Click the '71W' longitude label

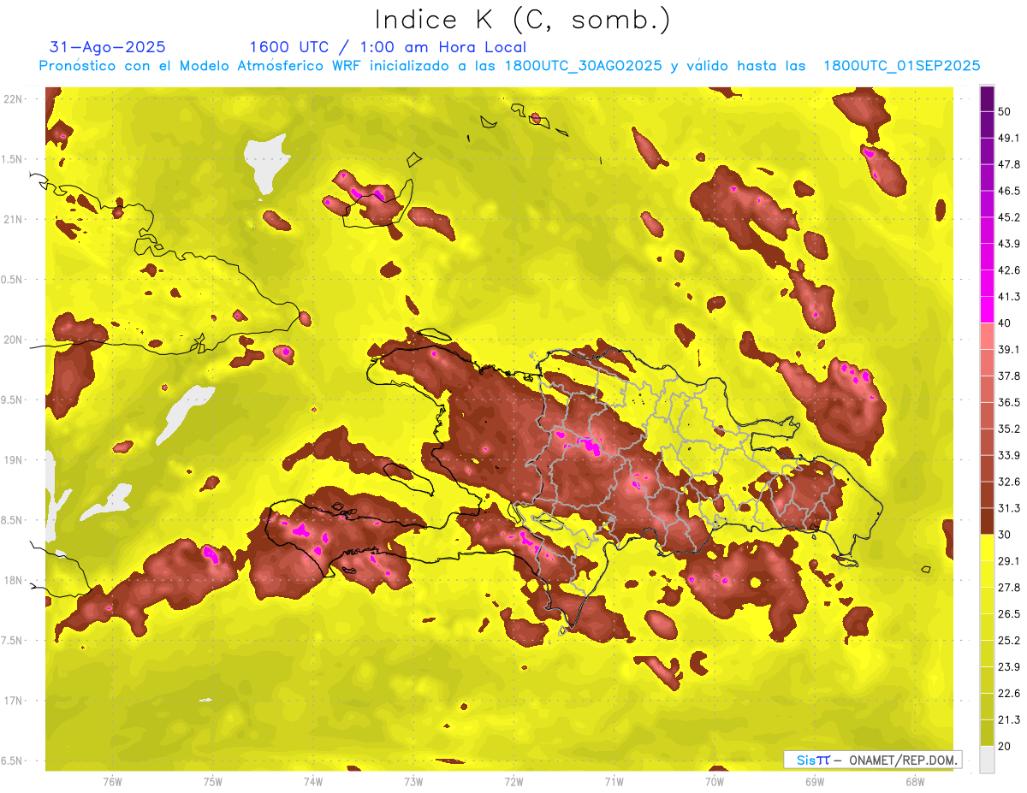point(614,781)
